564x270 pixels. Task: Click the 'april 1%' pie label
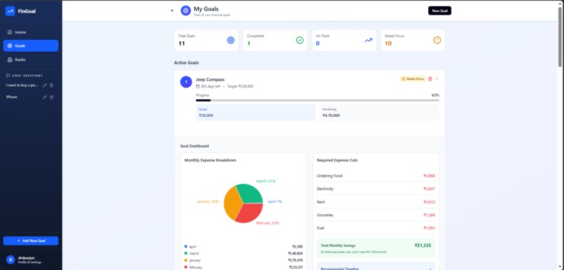point(275,201)
